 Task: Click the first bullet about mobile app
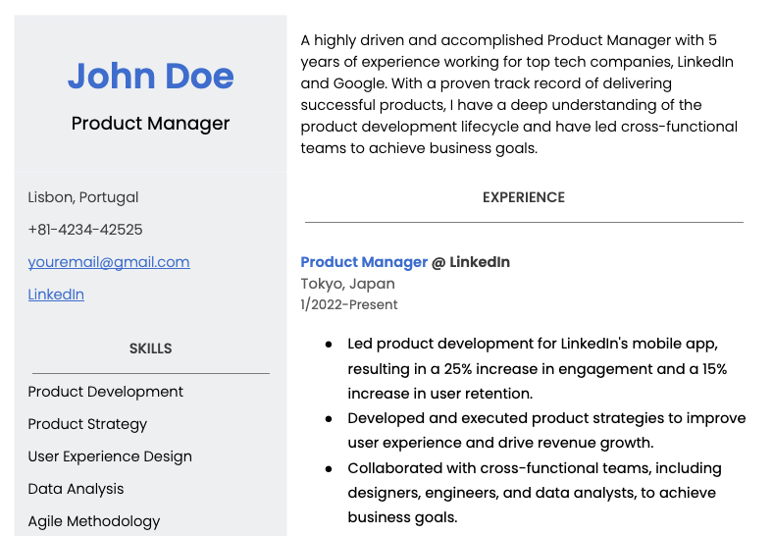tap(538, 368)
